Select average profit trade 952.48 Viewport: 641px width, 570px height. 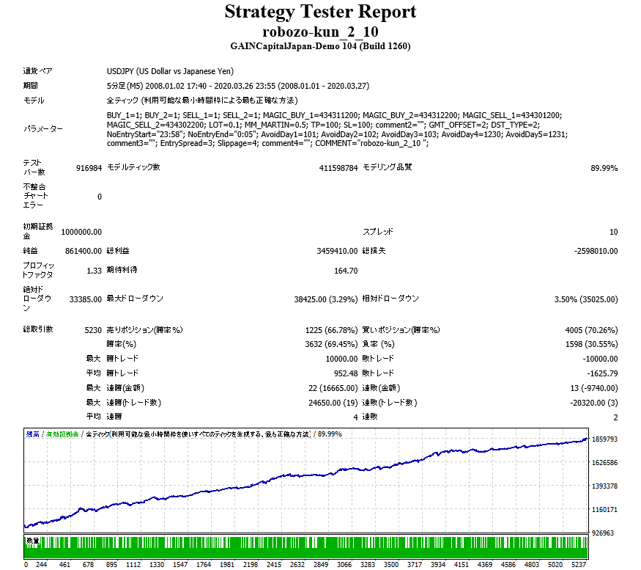(x=346, y=373)
